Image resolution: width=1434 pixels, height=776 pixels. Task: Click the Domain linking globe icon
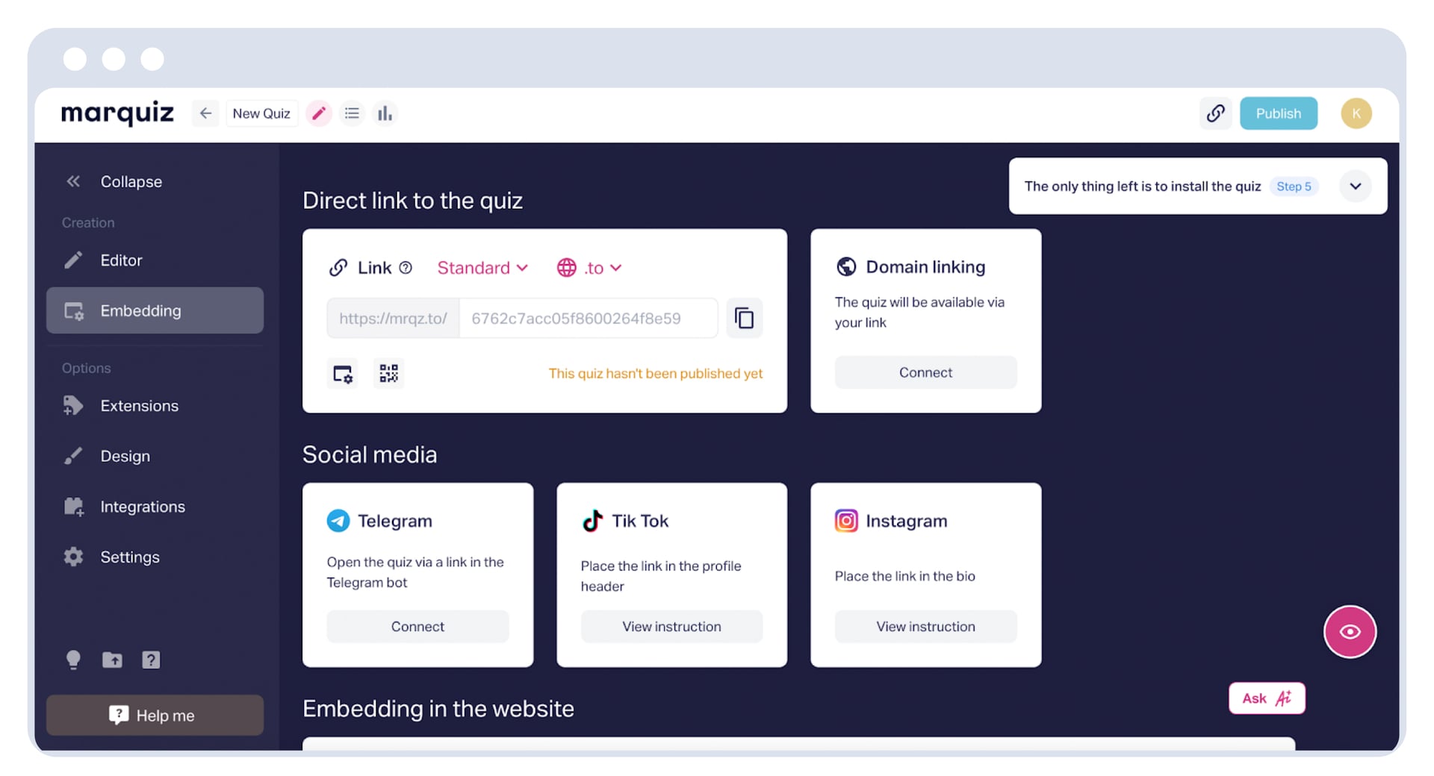pos(846,266)
